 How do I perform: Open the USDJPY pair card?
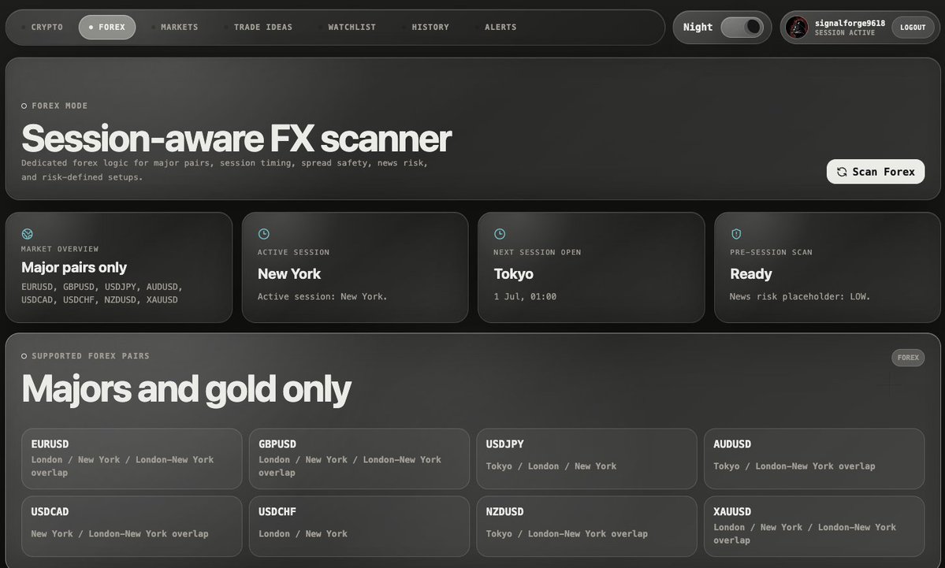[586, 458]
